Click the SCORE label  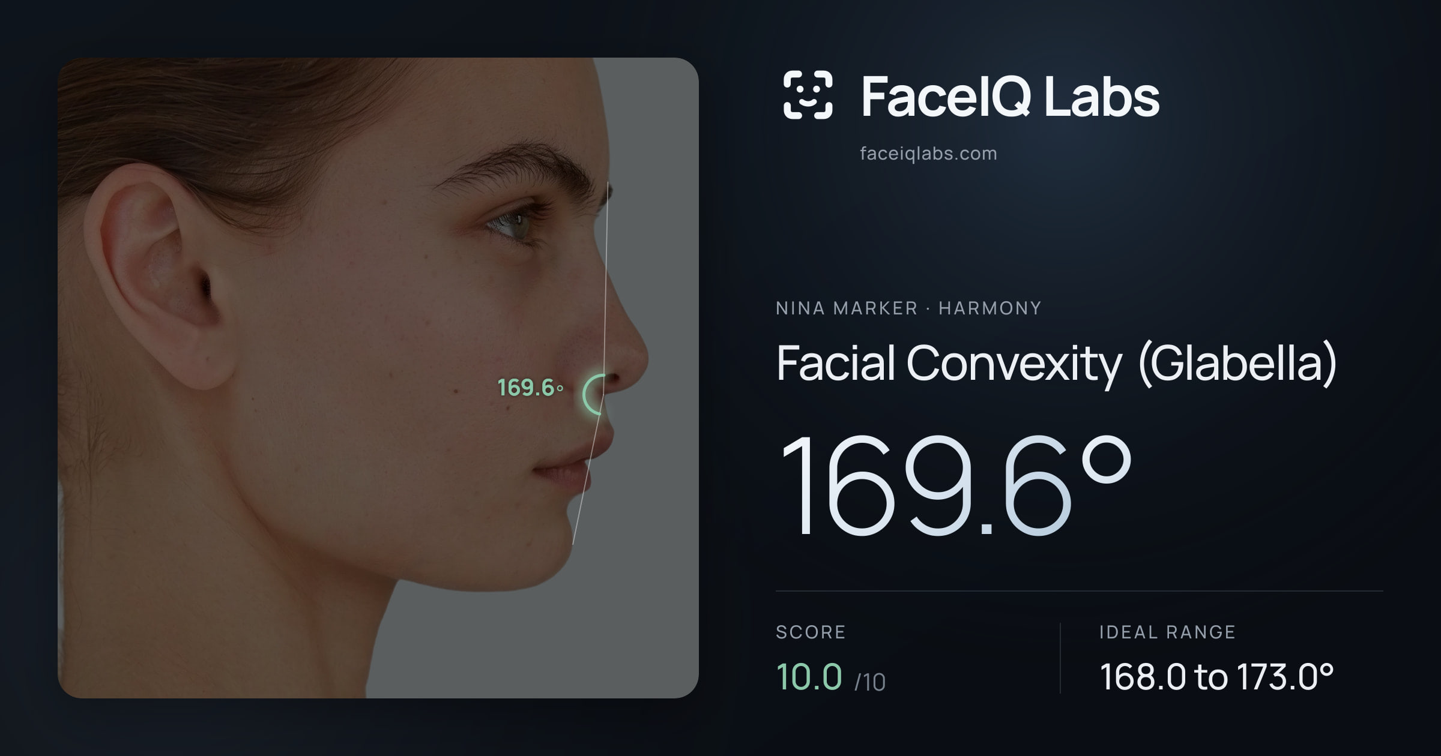click(811, 632)
